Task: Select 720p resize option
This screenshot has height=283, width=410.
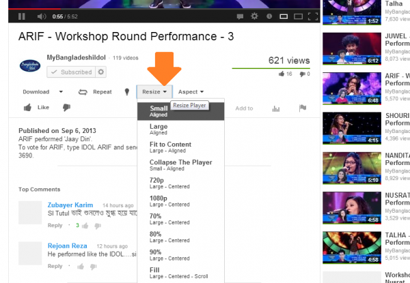Action: pyautogui.click(x=180, y=183)
